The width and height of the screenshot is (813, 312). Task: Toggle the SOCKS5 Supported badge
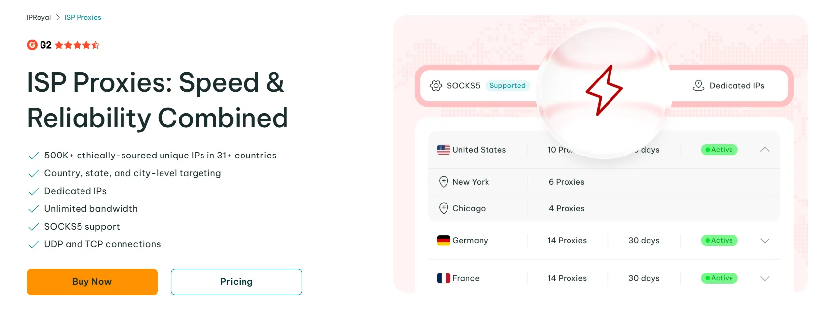(x=508, y=85)
